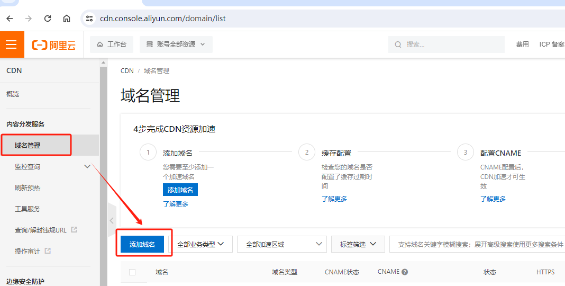Image resolution: width=565 pixels, height=286 pixels.
Task: Click the site info icon in address bar
Action: tap(89, 19)
